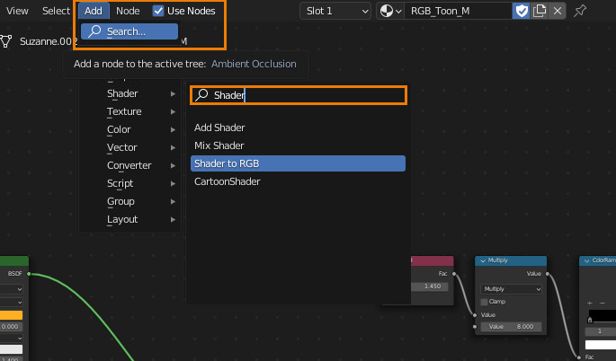Screen dimensions: 616x361
Task: Select Shader to RGB search result
Action: [x=298, y=163]
